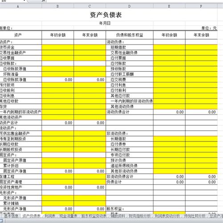The image size is (223, 223).
Task: Open the 利润表 sheet tab
Action: coord(50,216)
